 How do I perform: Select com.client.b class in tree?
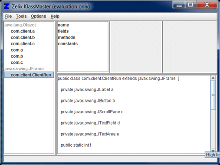click(x=23, y=37)
